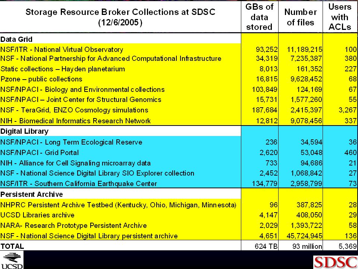Click row 'Alliance for Cell Signaling microarray data'

[x=179, y=163]
